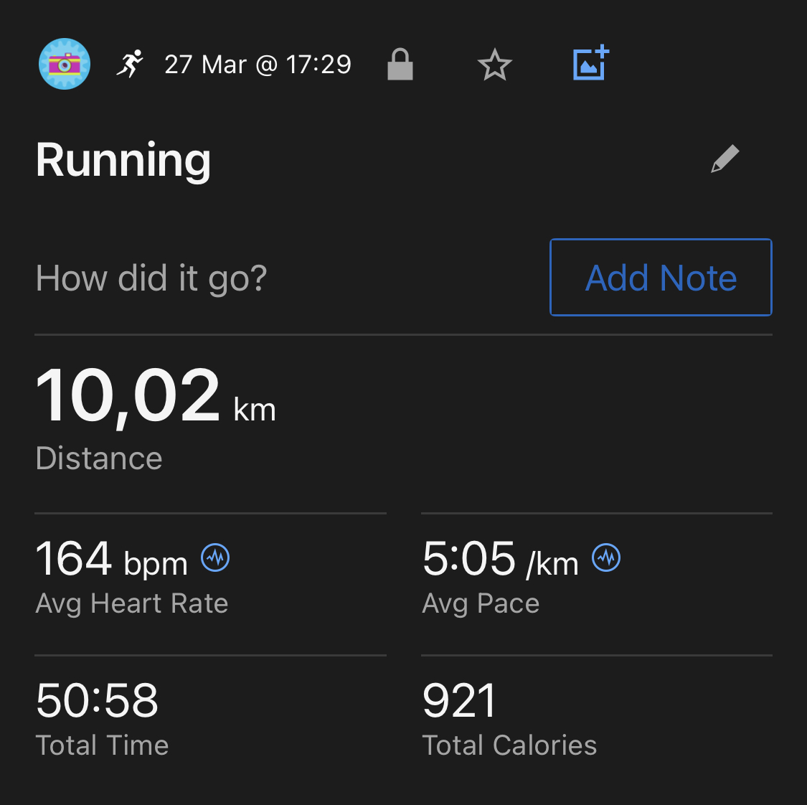Tap the Avg Pace label
Screen dimensions: 807x805
coord(481,603)
